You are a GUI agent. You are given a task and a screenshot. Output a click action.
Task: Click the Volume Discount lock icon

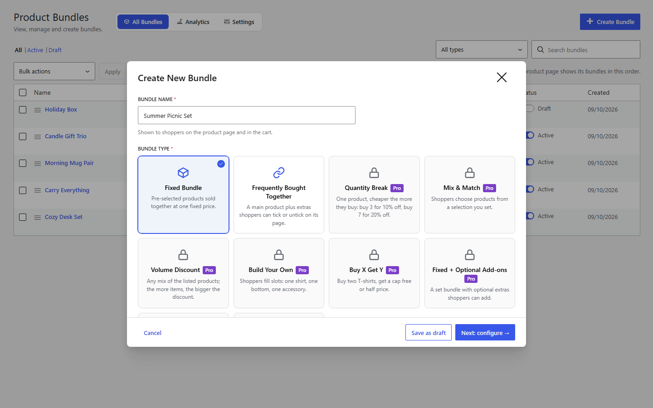tap(183, 255)
